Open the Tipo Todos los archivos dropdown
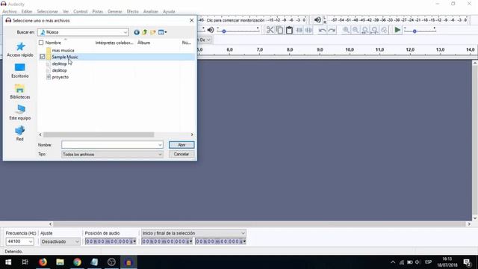 (112, 155)
